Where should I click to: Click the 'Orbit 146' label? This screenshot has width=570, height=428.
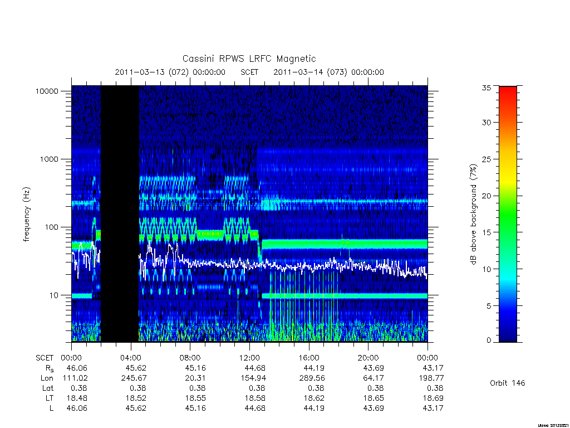pos(508,383)
